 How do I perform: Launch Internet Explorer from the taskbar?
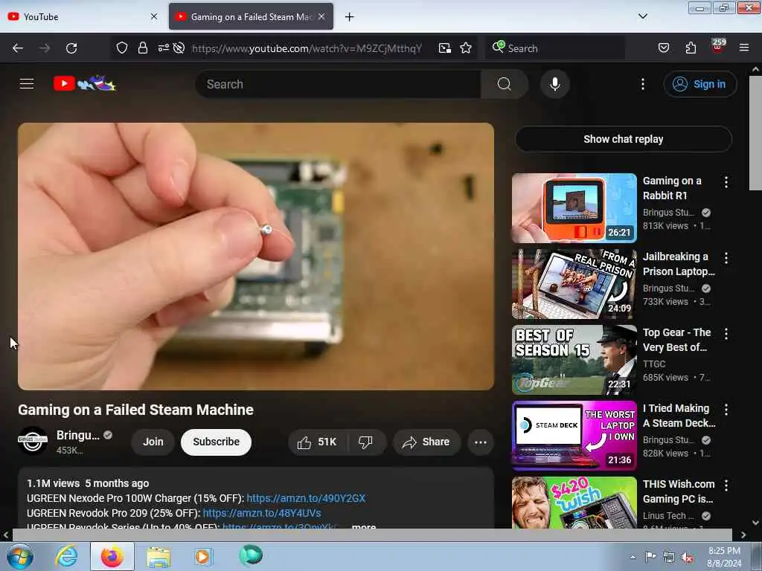66,556
